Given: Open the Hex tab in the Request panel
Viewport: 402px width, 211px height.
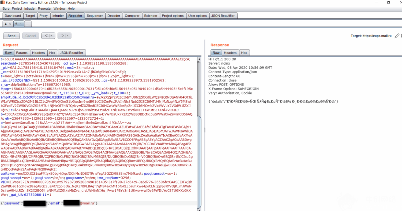Looking at the screenshot, I should click(52, 53).
